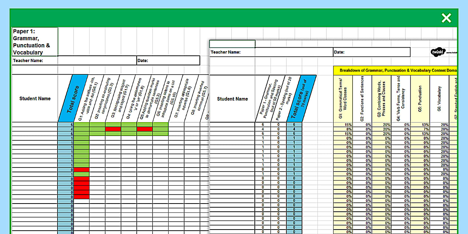Click the Paper 1 Grammar title cell
The image size is (468, 234).
tap(35, 42)
